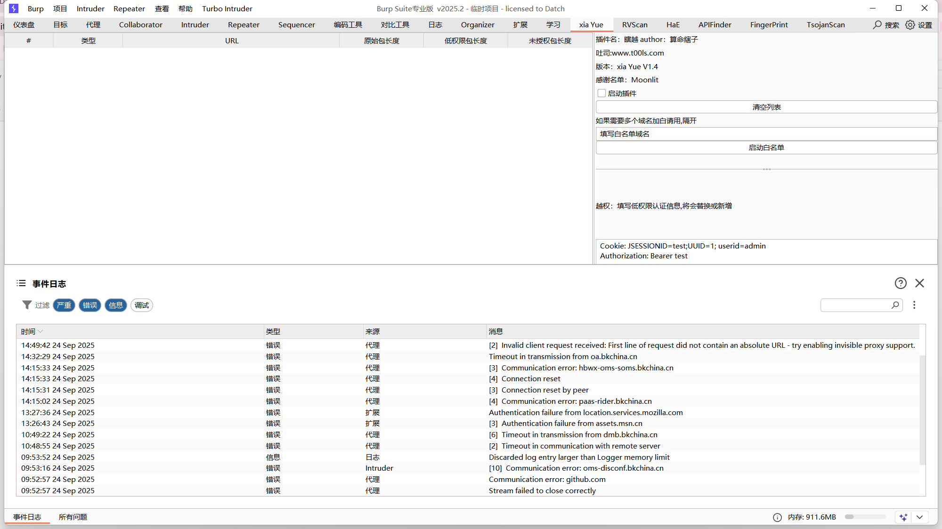Toggle the 严重 filter chip
This screenshot has height=529, width=942.
tap(64, 305)
